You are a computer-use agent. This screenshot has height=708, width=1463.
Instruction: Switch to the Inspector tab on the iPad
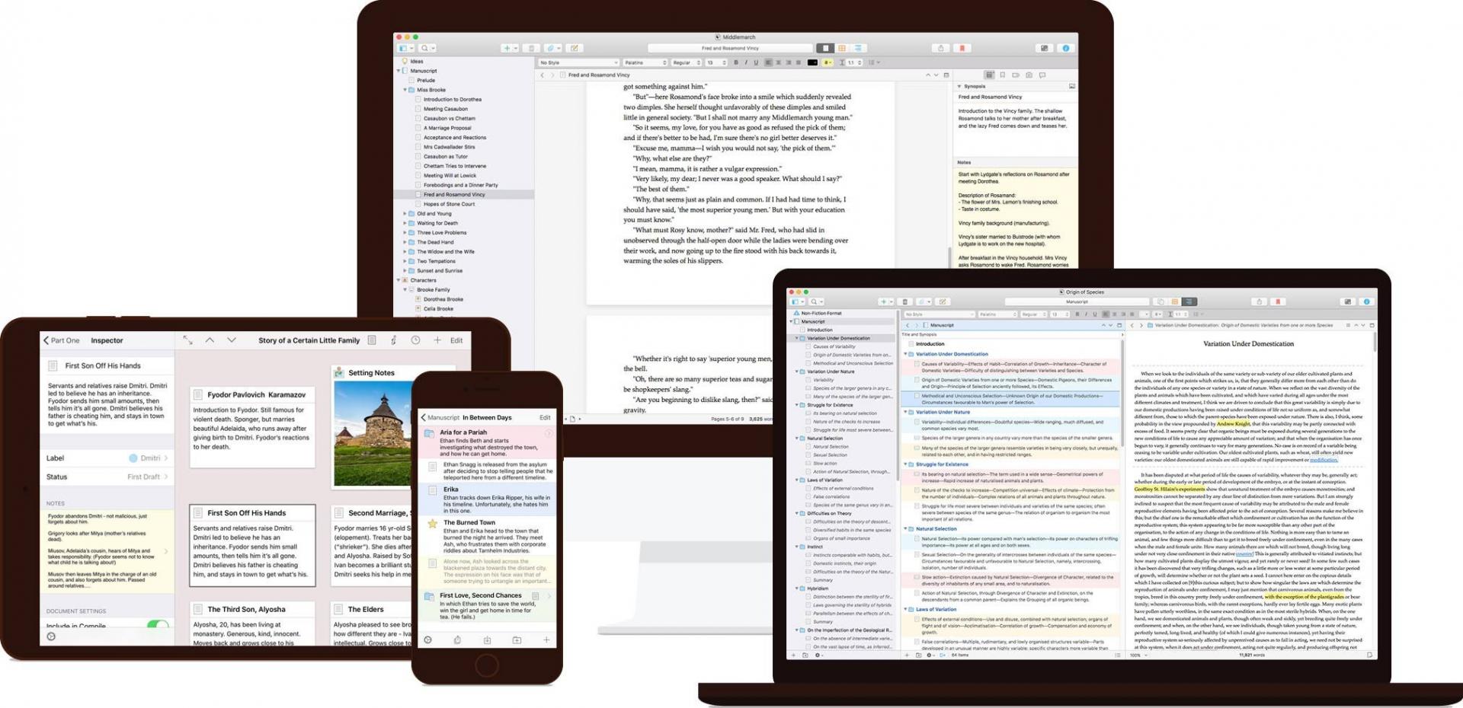tap(107, 340)
